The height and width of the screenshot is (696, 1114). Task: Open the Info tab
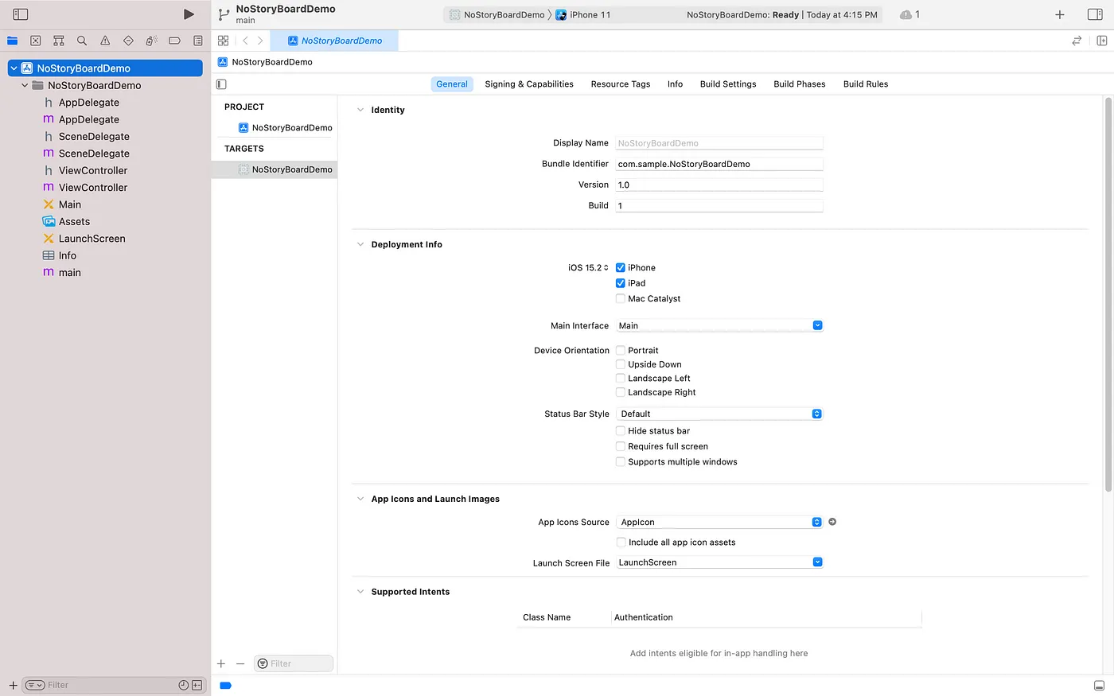coord(675,84)
